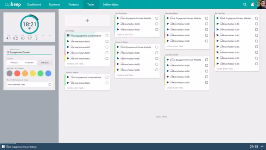Image resolution: width=266 pixels, height=150 pixels.
Task: Start timer for Finish Engagement Grower Website in Due Next Week
Action: tap(168, 18)
